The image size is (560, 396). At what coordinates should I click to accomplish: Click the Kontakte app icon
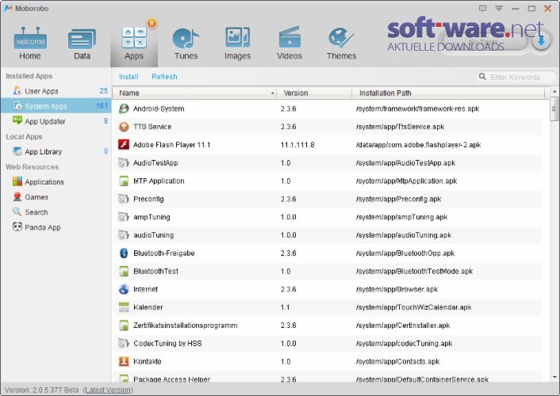(x=124, y=361)
